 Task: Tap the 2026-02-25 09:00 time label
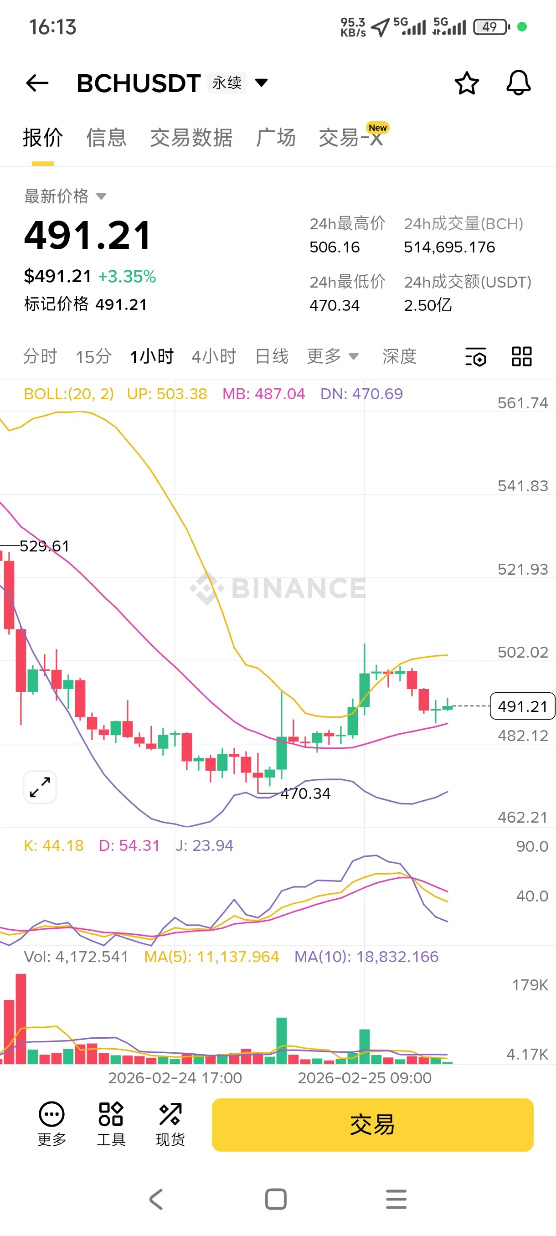point(365,1078)
